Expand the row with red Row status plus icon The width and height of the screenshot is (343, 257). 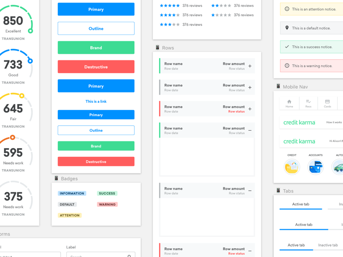tap(250, 109)
